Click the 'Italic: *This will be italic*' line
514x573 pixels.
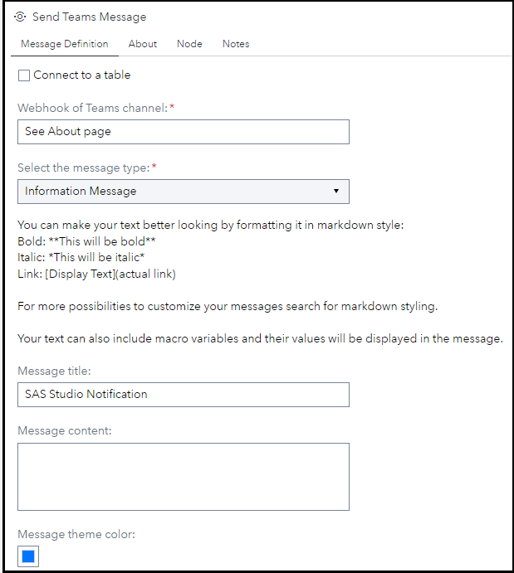(x=81, y=258)
